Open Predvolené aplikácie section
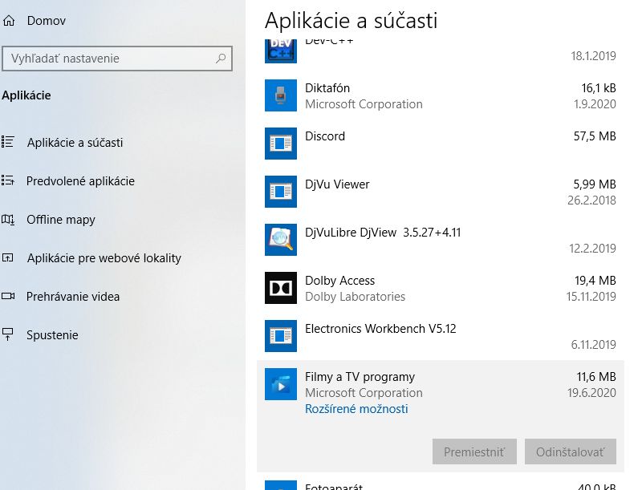 (x=80, y=181)
